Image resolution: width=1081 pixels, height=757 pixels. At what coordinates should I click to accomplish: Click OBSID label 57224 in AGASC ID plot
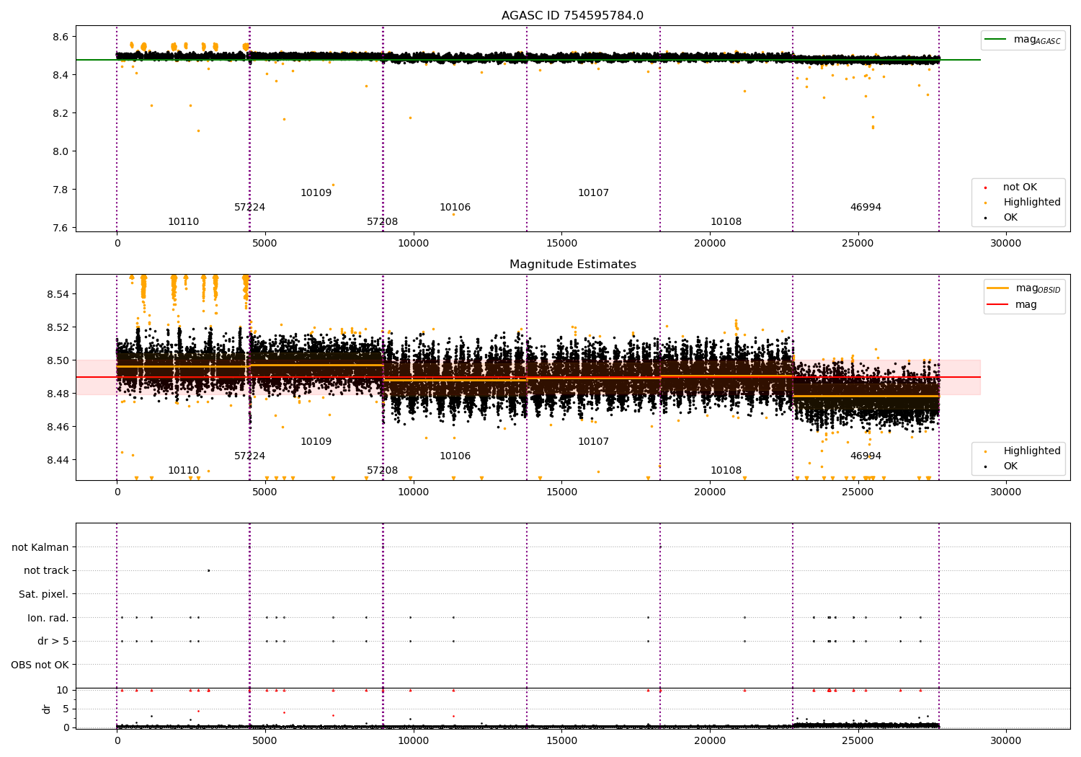point(249,207)
